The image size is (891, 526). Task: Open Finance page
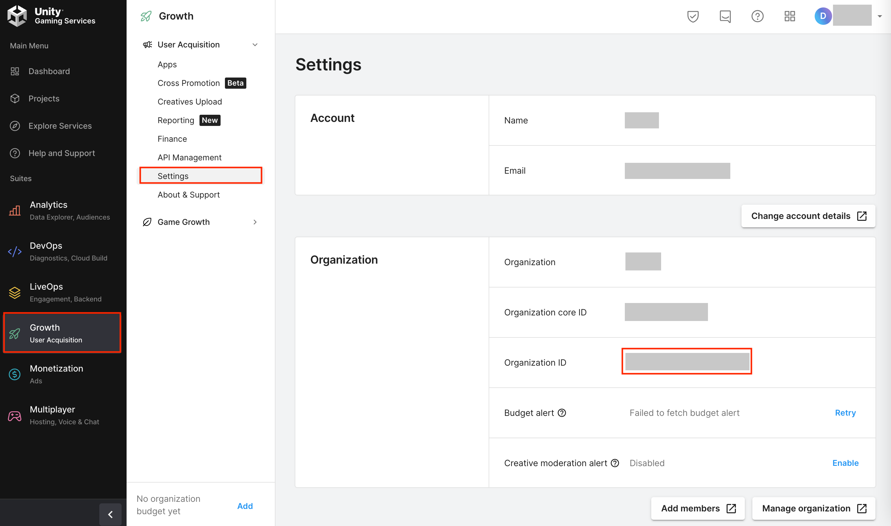[172, 139]
